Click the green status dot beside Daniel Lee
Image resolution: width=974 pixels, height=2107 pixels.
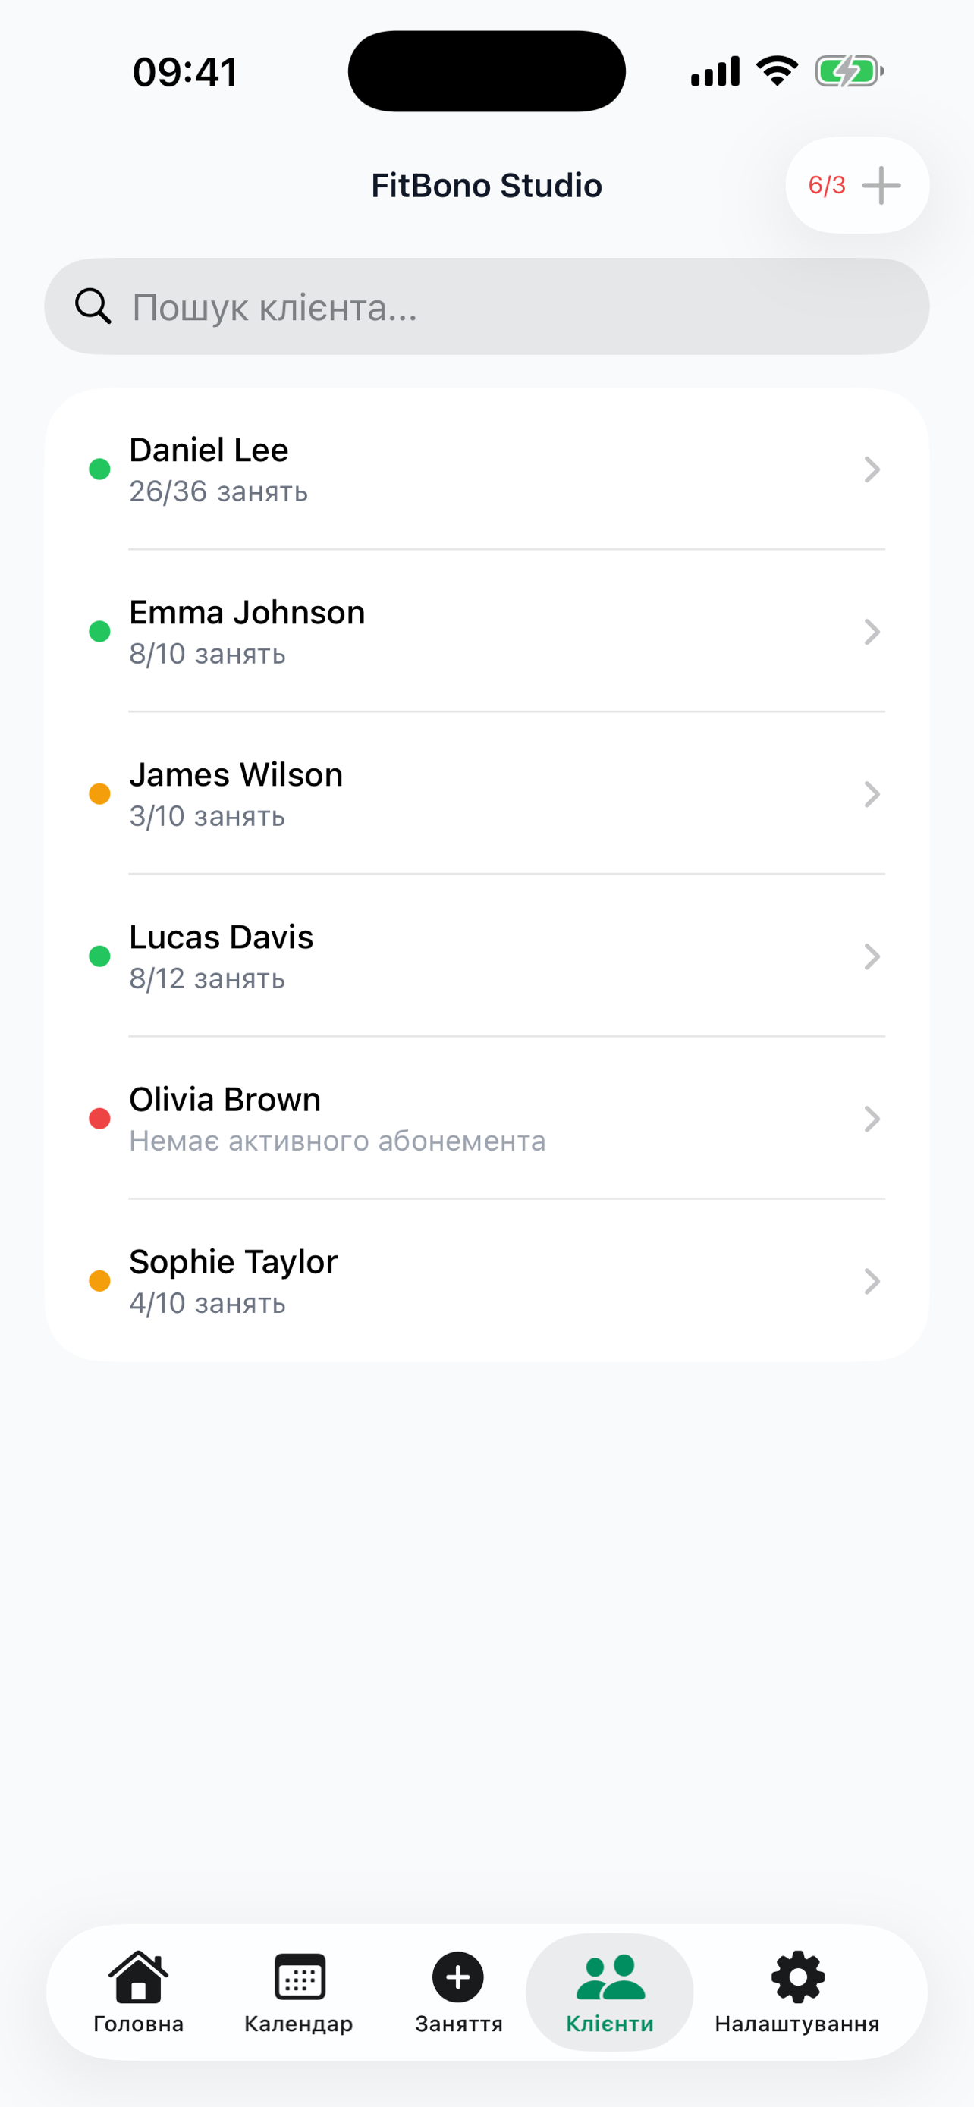[100, 469]
